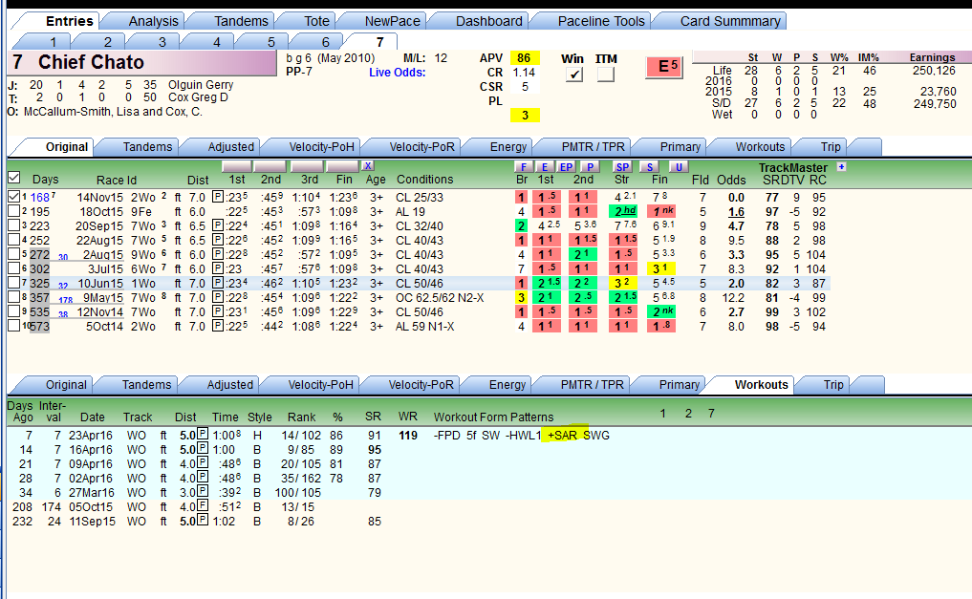972x599 pixels.
Task: Select the 10Jun15 highlighted paceline row
Action: pyautogui.click(x=419, y=284)
